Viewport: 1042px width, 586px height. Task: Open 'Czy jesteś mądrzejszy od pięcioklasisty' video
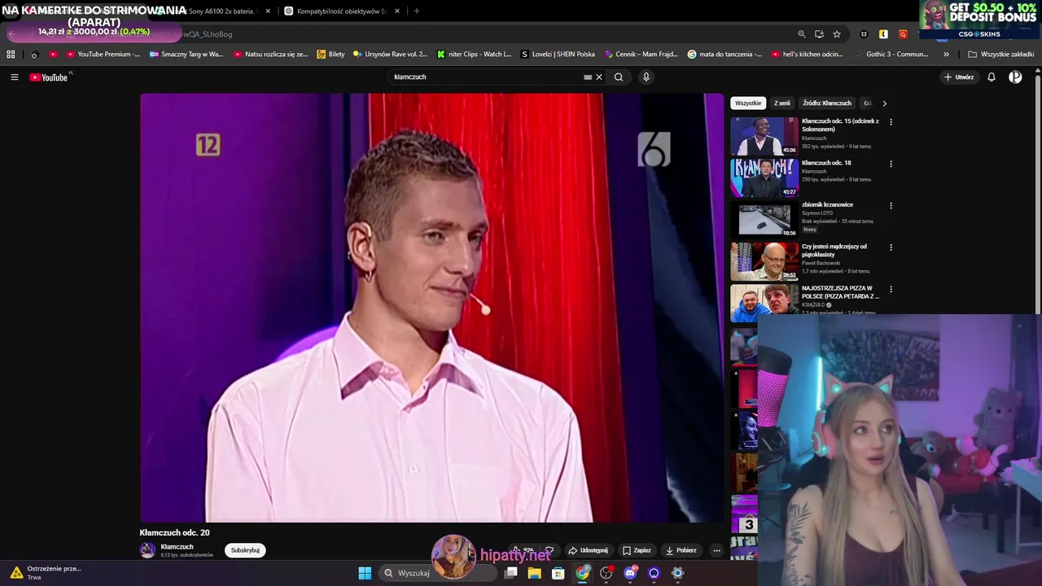834,250
